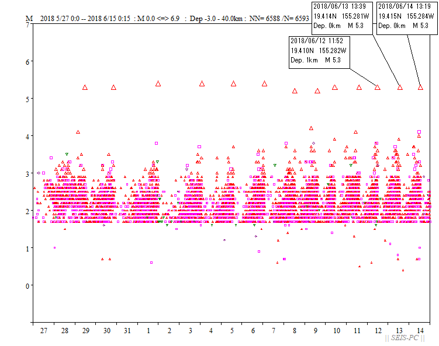Click the purple diamond at M 3.0 on May 27
This screenshot has height=346, width=439.
click(x=39, y=173)
